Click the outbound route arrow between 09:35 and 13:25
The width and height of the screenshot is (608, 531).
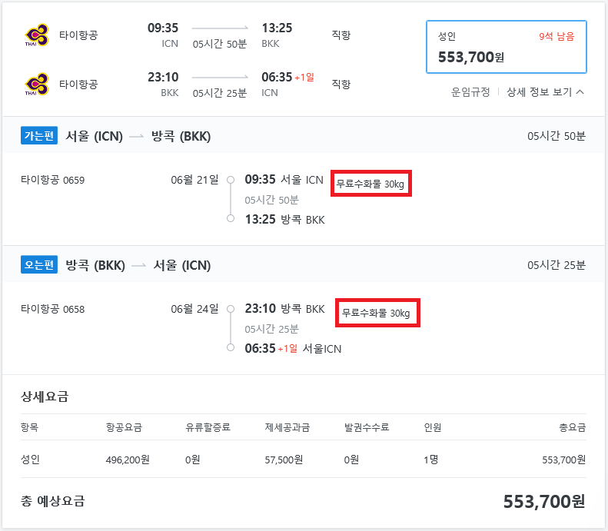pos(220,29)
